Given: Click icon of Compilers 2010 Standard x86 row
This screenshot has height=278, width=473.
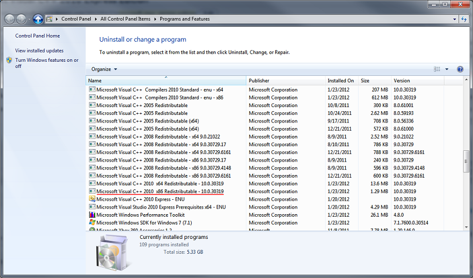Looking at the screenshot, I should tap(92, 97).
